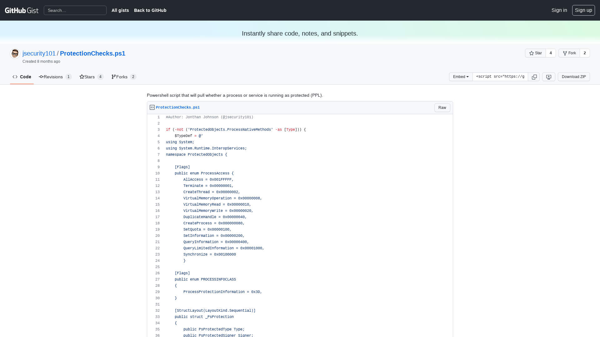Click the 'namespace ProtectedObjects {' line
Viewport: 600px width, 337px height.
point(197,155)
